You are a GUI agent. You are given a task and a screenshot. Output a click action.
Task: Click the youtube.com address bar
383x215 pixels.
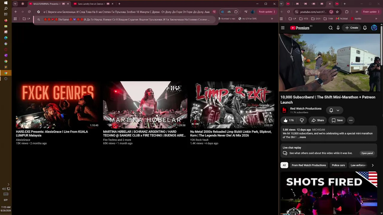tap(314, 12)
